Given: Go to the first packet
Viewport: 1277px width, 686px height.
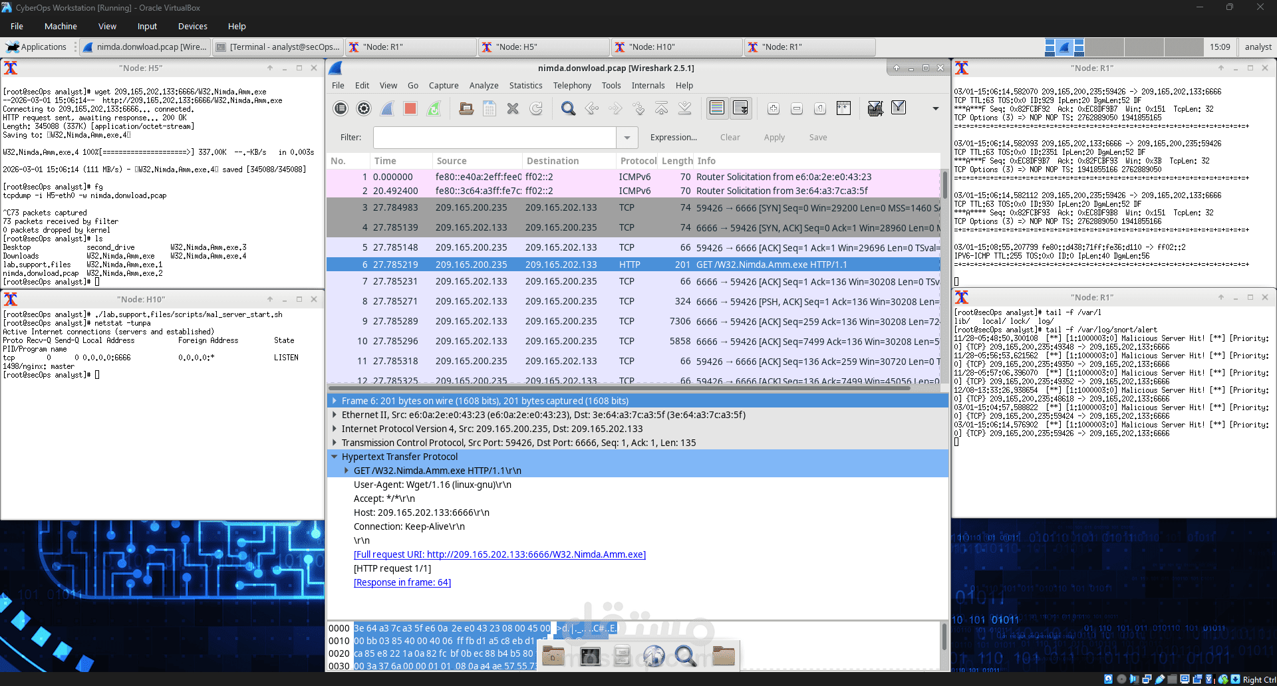Looking at the screenshot, I should coord(661,108).
